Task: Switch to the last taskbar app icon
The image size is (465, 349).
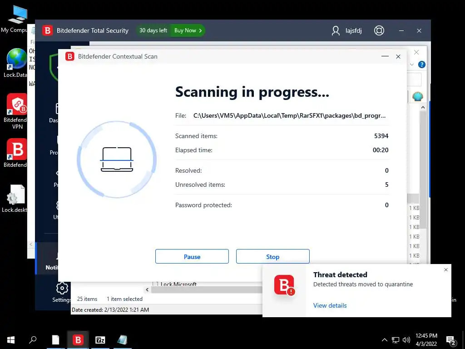Action: pyautogui.click(x=122, y=340)
